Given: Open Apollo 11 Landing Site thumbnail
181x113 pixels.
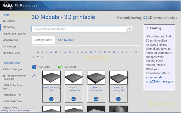Looking at the screenshot, I should click(x=51, y=78).
